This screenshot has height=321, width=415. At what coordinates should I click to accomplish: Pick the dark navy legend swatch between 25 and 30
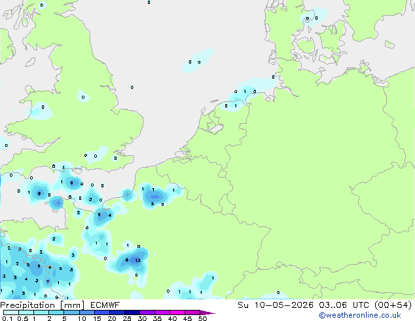132,312
